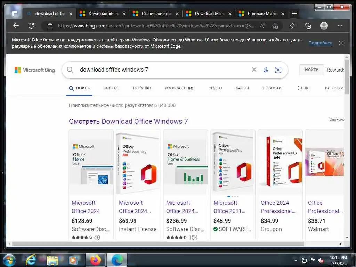This screenshot has width=356, height=267.
Task: Open Office Professional Walmart $38.71 link
Action: pos(325,207)
